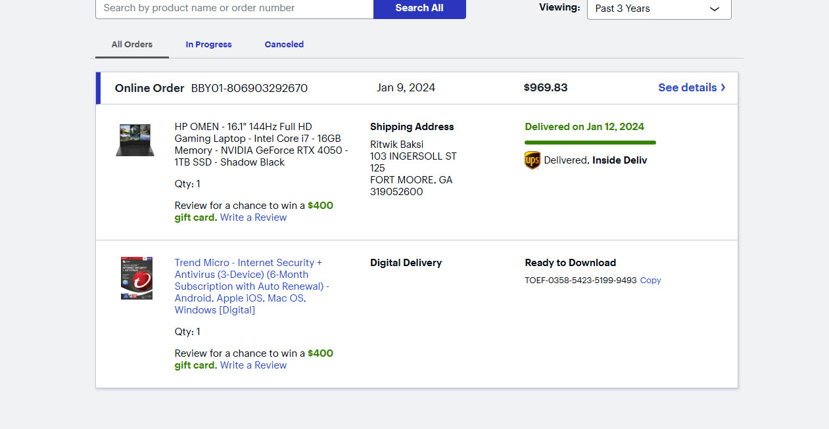This screenshot has height=429, width=829.
Task: Click key code TOEF-0358-5423-5199-9493
Action: [x=580, y=280]
